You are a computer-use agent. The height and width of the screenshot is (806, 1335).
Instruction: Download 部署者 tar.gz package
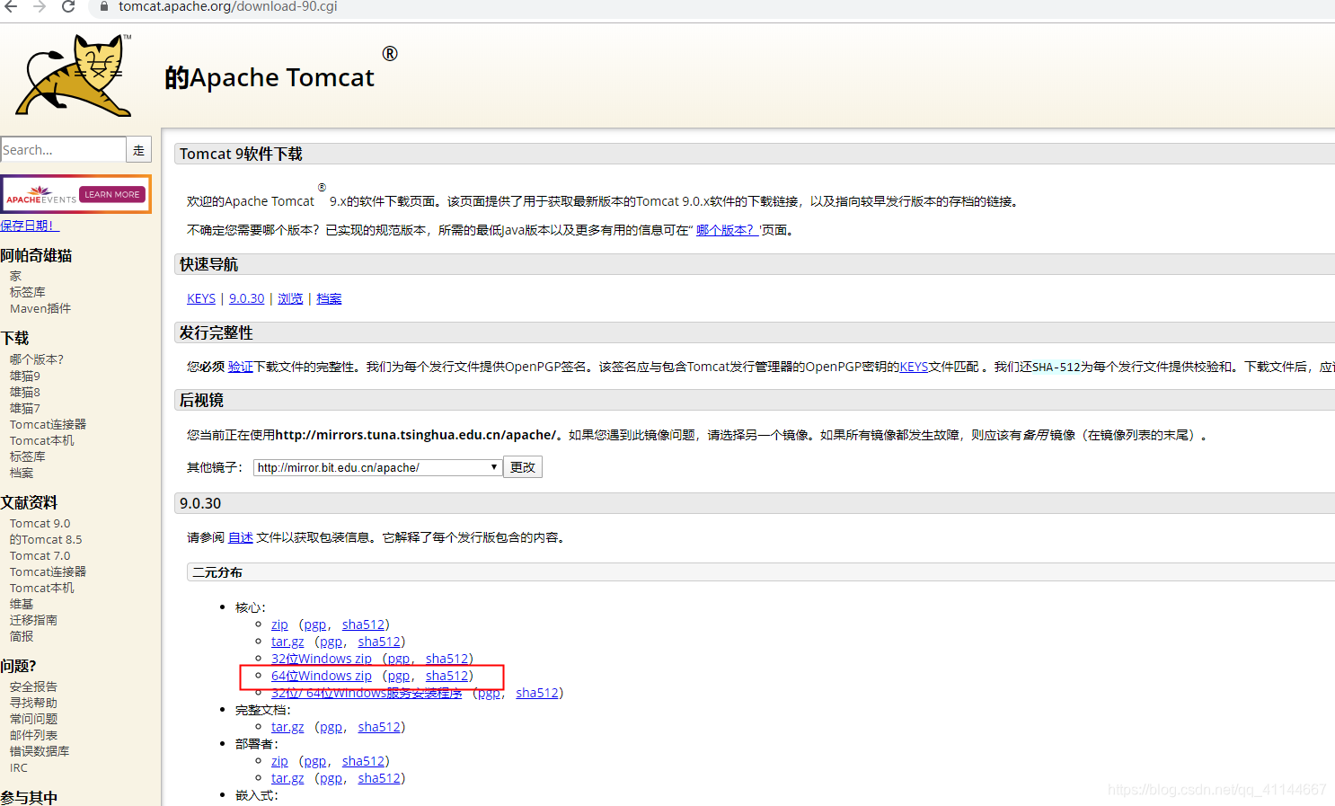[x=287, y=778]
